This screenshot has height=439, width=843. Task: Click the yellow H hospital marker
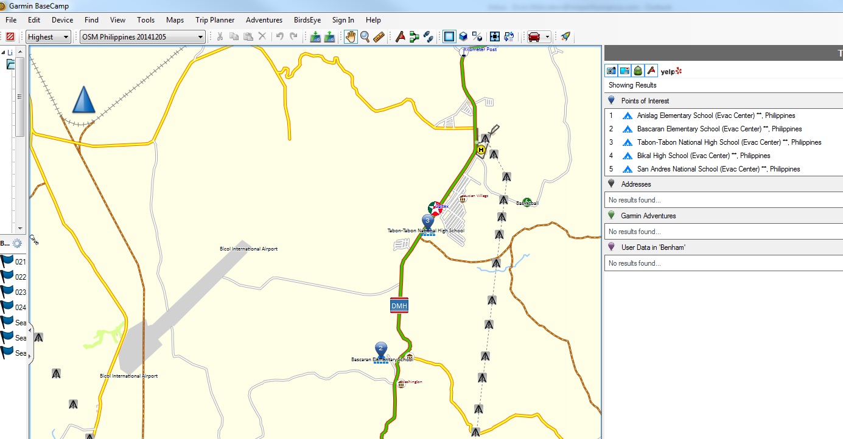click(x=481, y=150)
